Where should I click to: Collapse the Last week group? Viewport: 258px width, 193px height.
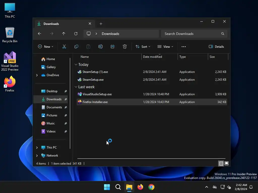76,87
